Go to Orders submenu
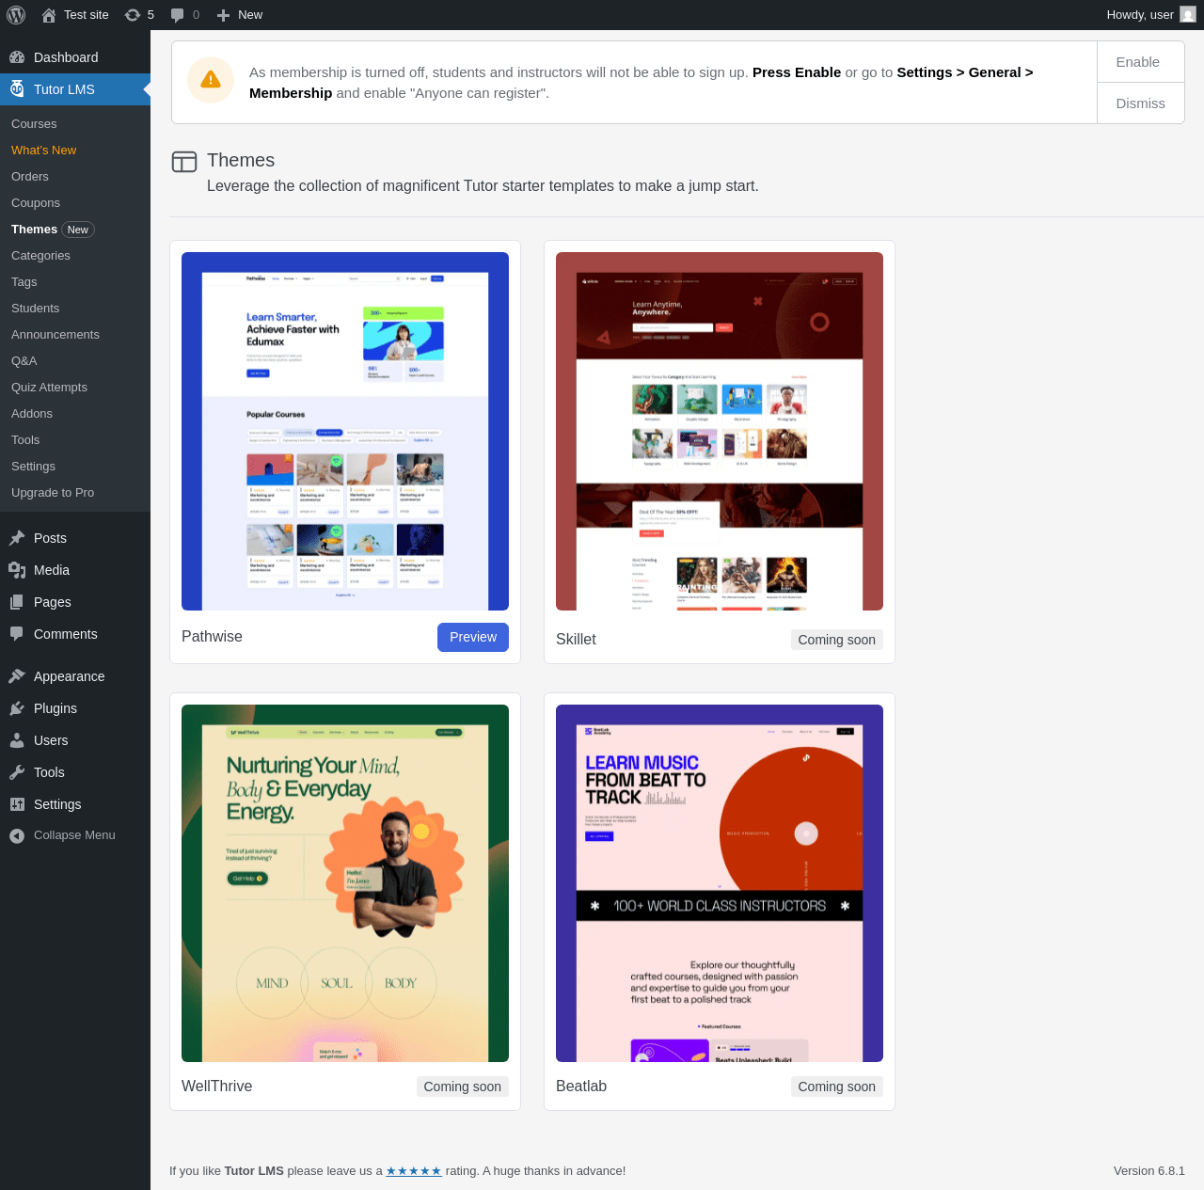Image resolution: width=1204 pixels, height=1190 pixels. tap(30, 177)
